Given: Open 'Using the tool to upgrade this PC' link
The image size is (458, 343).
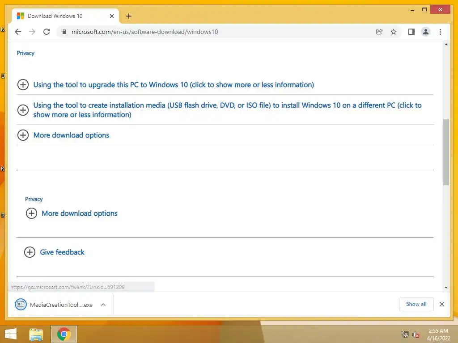Looking at the screenshot, I should pos(174,84).
